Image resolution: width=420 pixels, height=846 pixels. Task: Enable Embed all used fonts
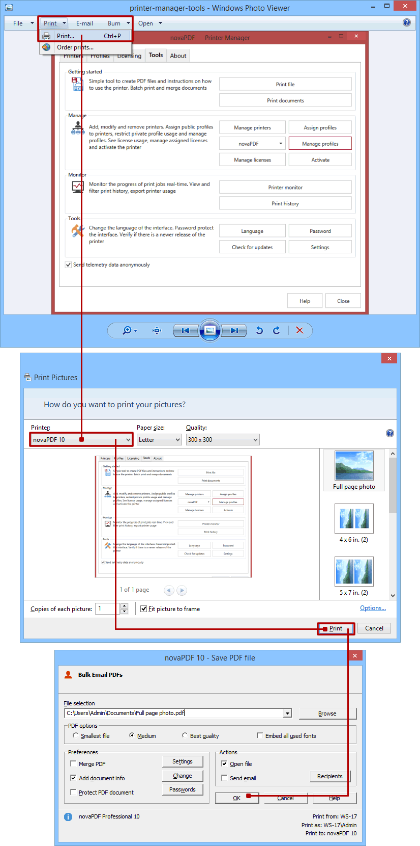260,735
